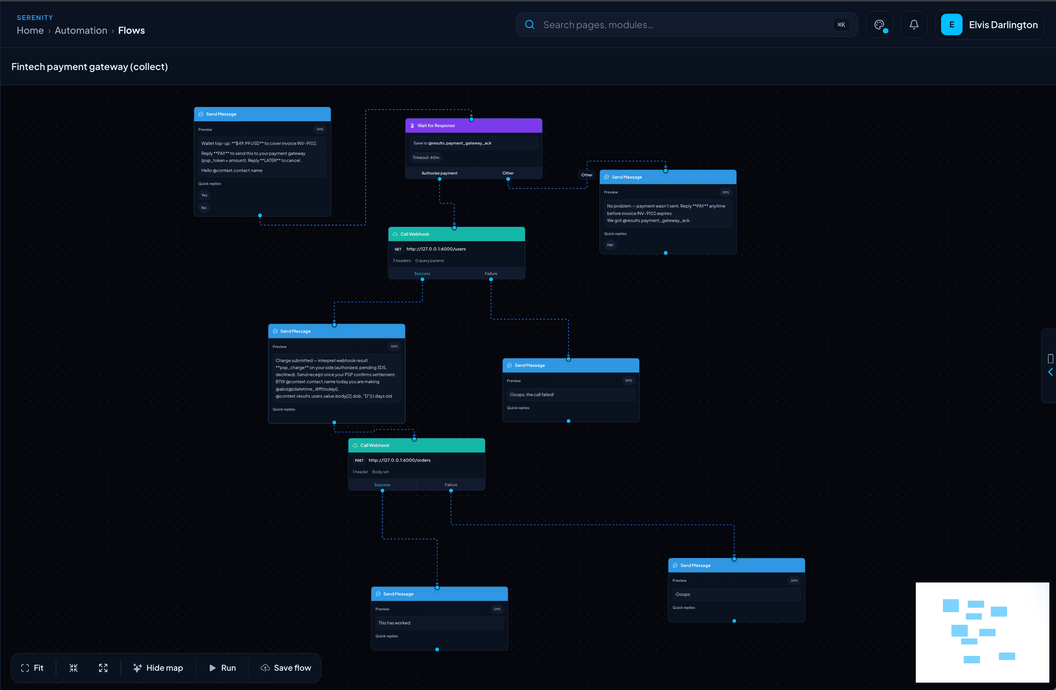Click SMS badge on This has worked node

[x=497, y=609]
